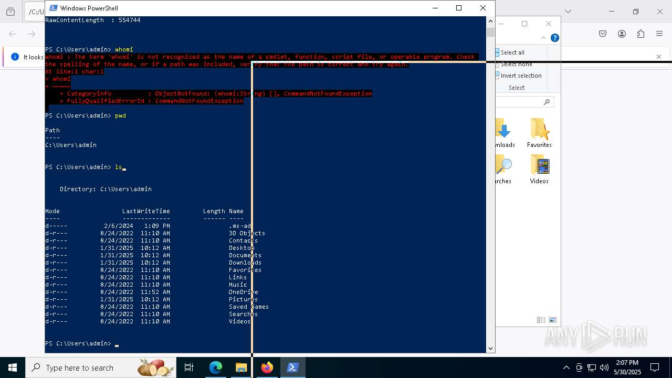Dismiss the Firefox notification bar
The width and height of the screenshot is (672, 378).
click(659, 57)
